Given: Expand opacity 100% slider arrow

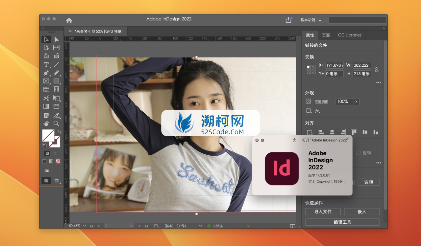Looking at the screenshot, I should point(356,101).
